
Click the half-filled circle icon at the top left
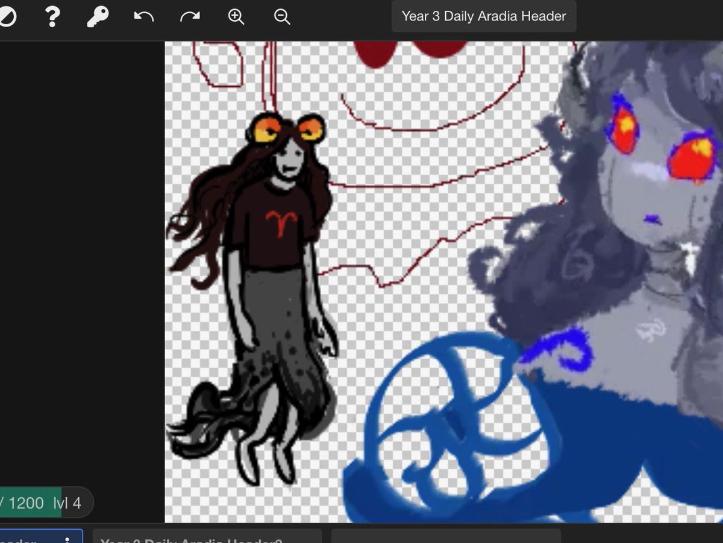(x=7, y=17)
